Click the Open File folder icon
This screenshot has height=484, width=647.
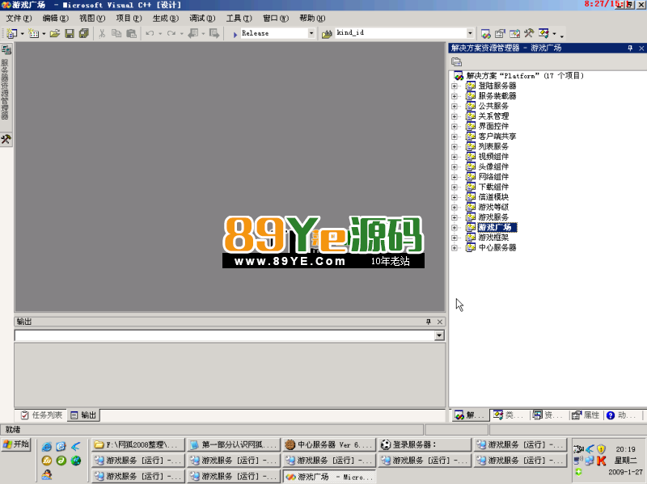[x=55, y=33]
